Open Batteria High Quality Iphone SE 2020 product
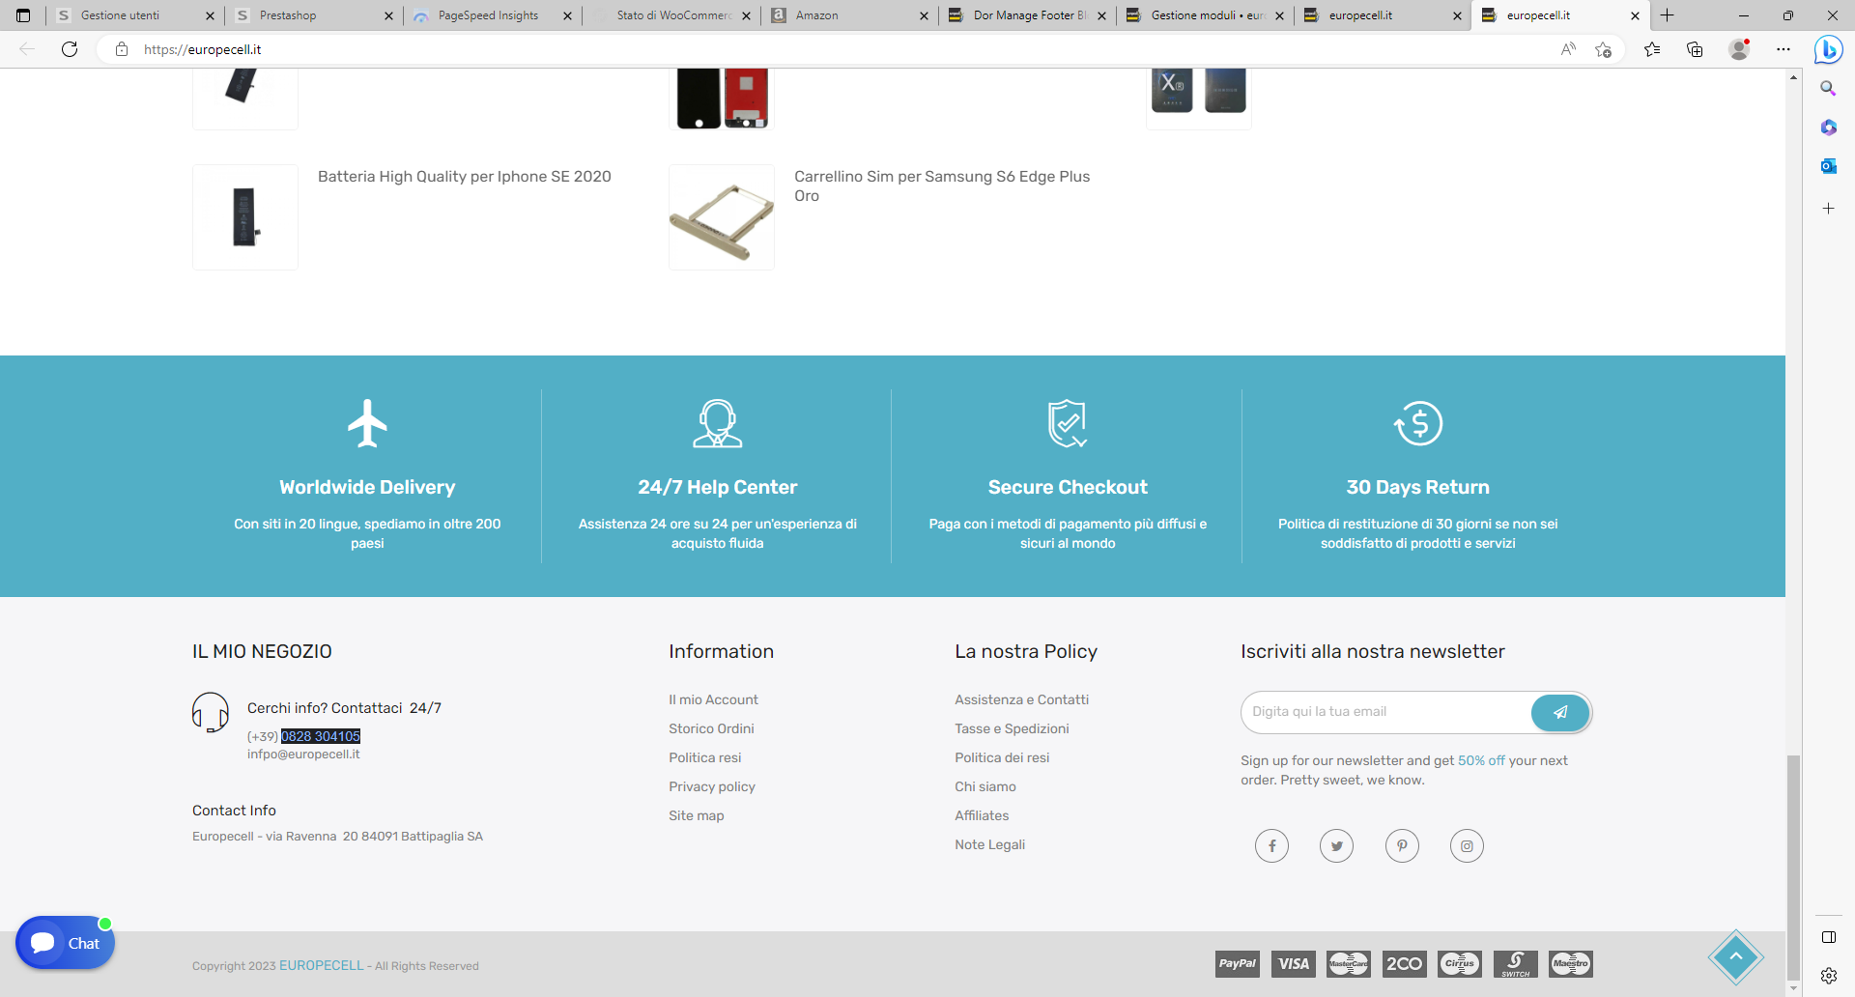The height and width of the screenshot is (997, 1855). [465, 176]
